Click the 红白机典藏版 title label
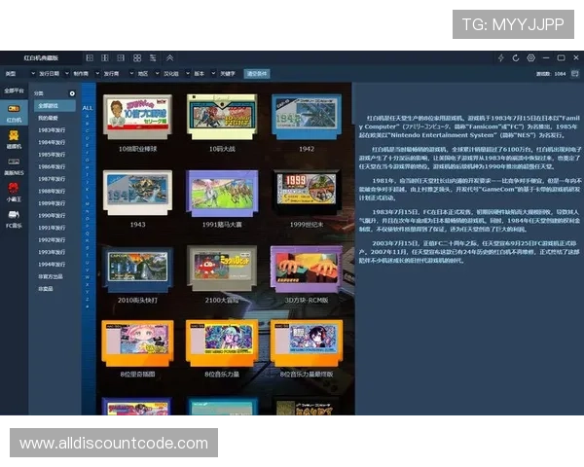The width and height of the screenshot is (584, 467). point(41,57)
